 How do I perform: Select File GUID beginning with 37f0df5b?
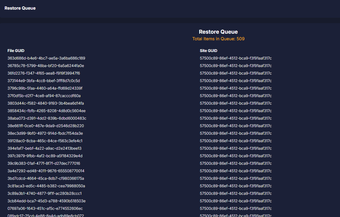(44, 96)
